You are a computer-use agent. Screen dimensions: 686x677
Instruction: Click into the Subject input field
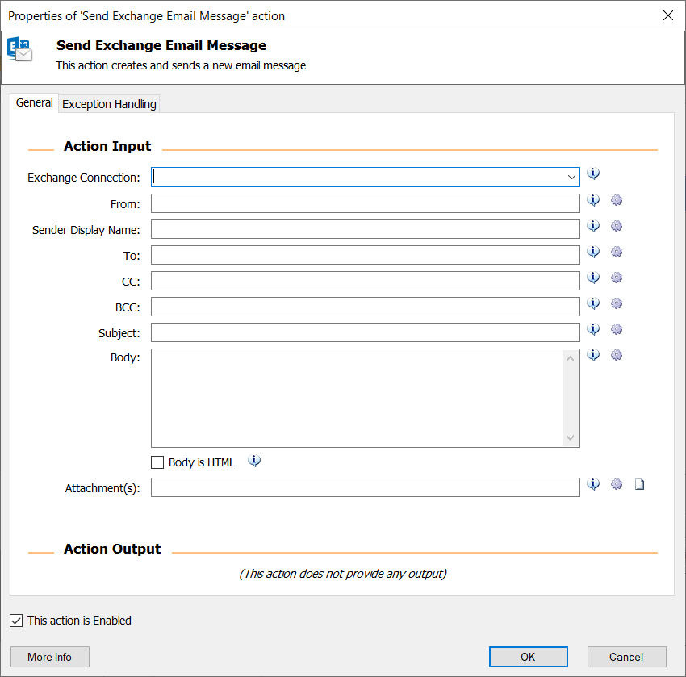[366, 332]
